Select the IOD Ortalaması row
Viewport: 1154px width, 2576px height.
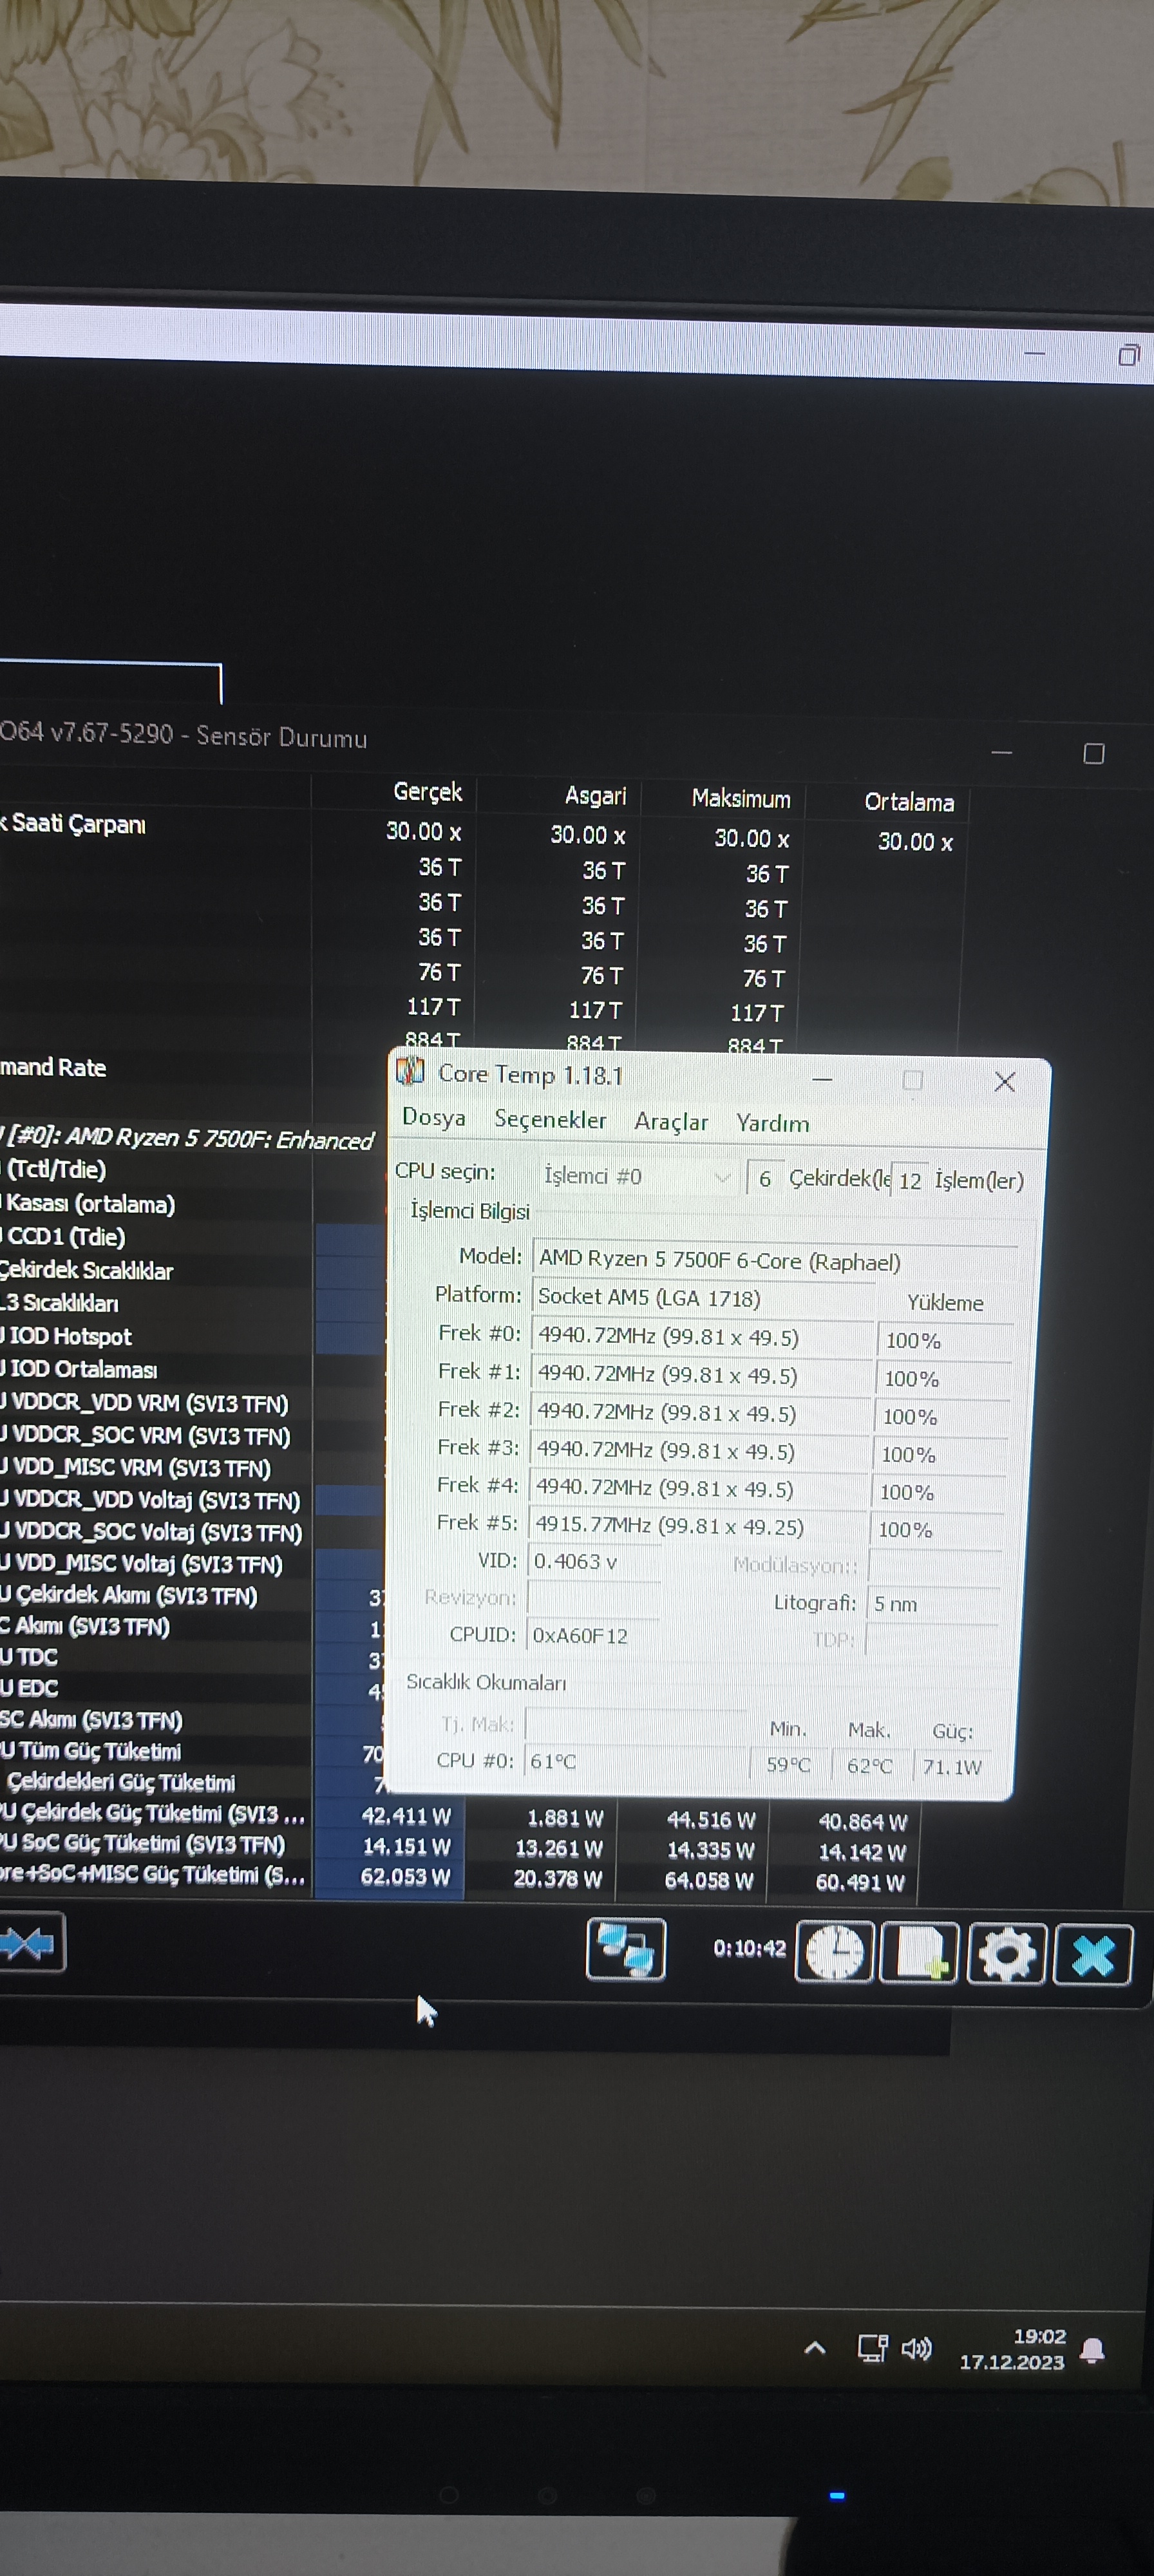tap(79, 1370)
